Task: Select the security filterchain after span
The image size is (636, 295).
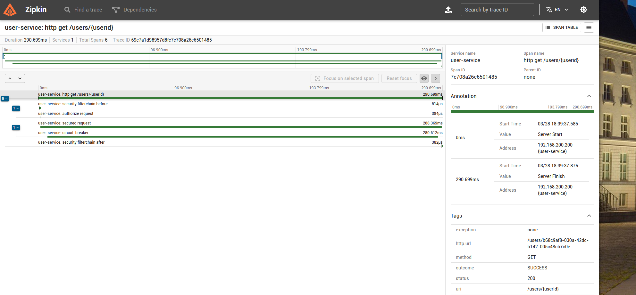Action: [x=240, y=143]
